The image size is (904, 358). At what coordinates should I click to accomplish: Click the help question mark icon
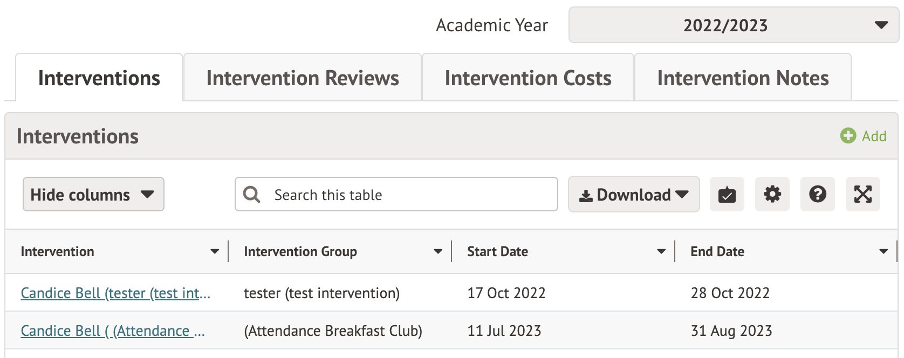[817, 194]
